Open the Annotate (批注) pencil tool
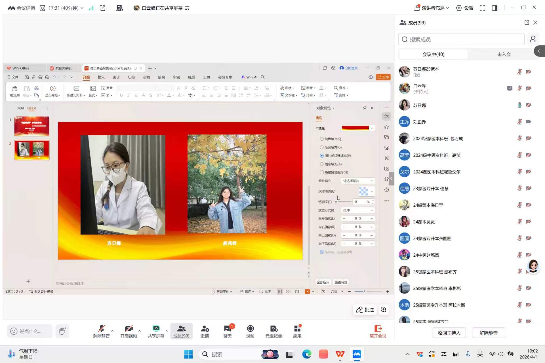This screenshot has height=363, width=545. click(365, 310)
